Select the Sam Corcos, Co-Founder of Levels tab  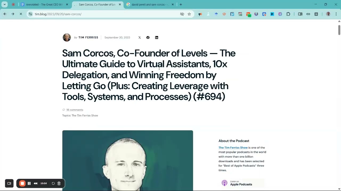point(97,5)
